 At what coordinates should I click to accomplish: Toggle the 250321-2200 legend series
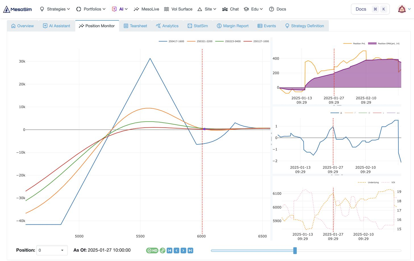(x=200, y=41)
